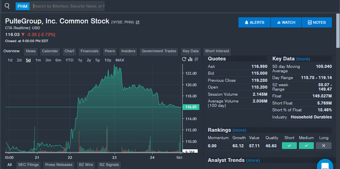Open the Calendar tab

click(x=50, y=51)
